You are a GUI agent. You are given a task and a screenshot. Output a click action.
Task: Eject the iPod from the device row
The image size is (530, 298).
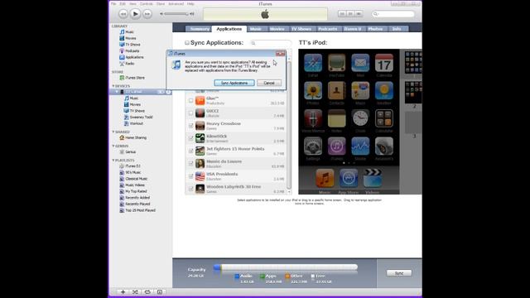[x=168, y=92]
